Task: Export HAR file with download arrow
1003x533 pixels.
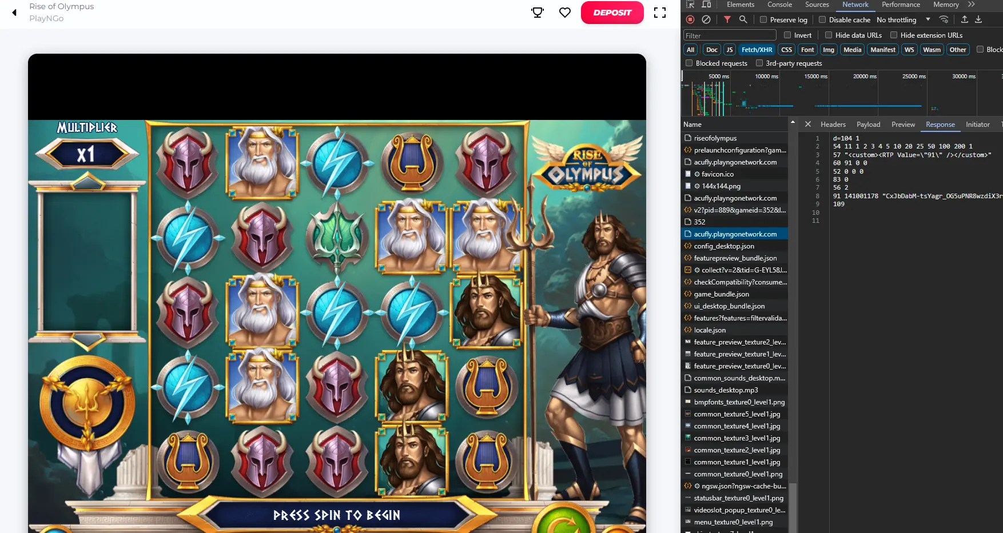Action: 978,19
